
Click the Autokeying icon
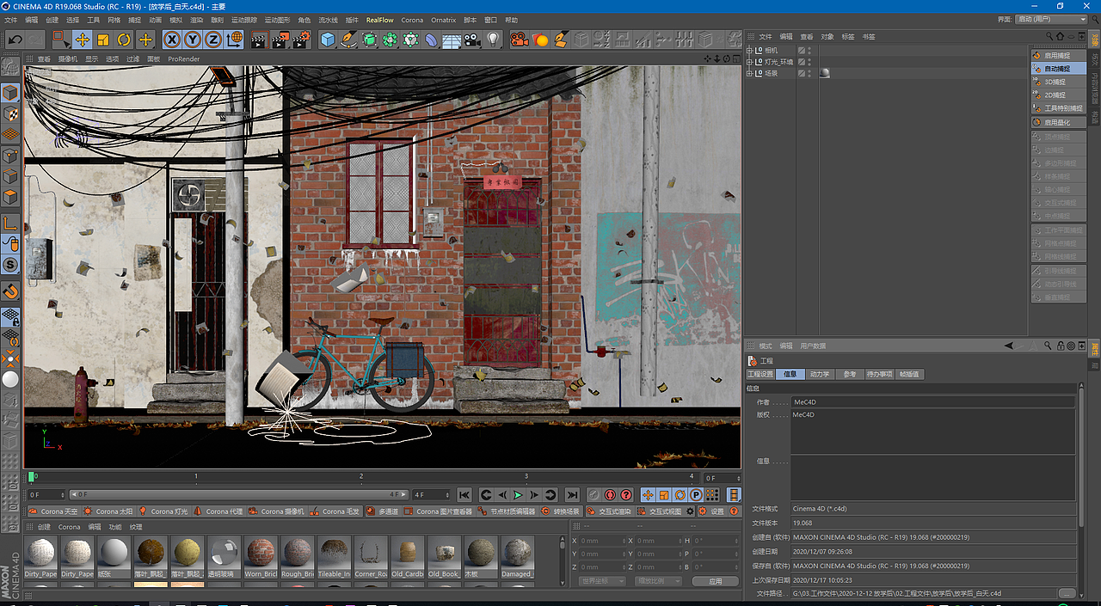[x=610, y=495]
